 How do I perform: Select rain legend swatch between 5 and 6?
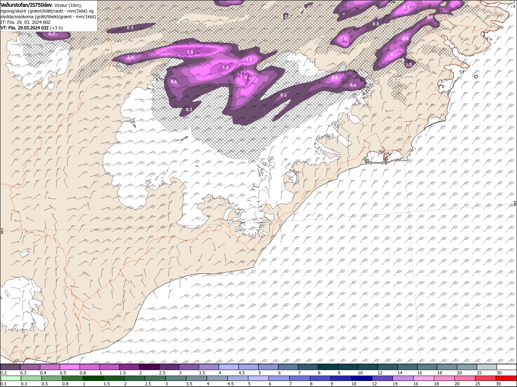258,379
